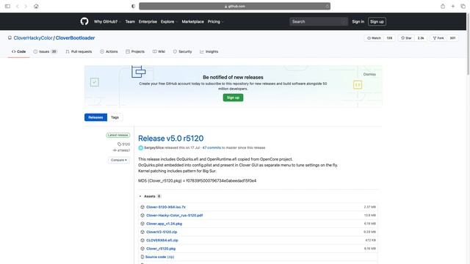Viewport: 470px width, 264px height.
Task: Download Source code (zip)
Action: [x=159, y=257]
